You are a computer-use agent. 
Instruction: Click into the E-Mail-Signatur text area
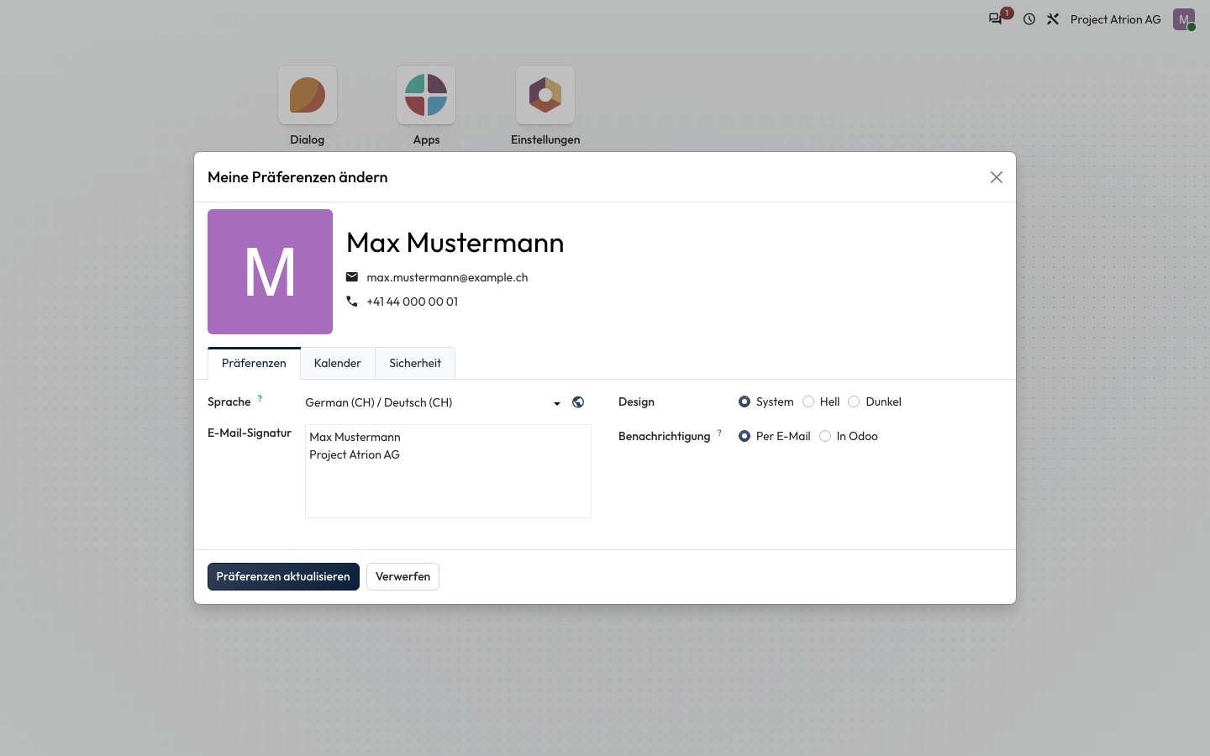click(x=448, y=471)
